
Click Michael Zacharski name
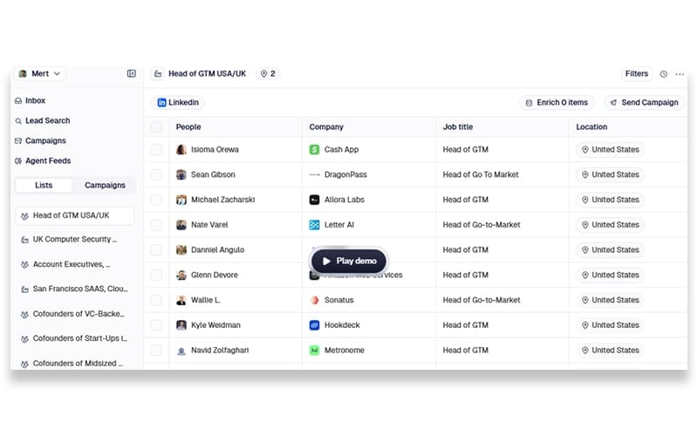(223, 200)
